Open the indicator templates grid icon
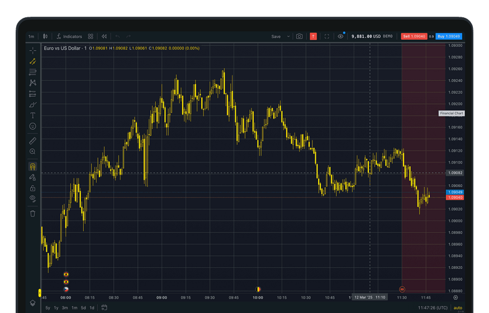This screenshot has width=489, height=313. [91, 36]
